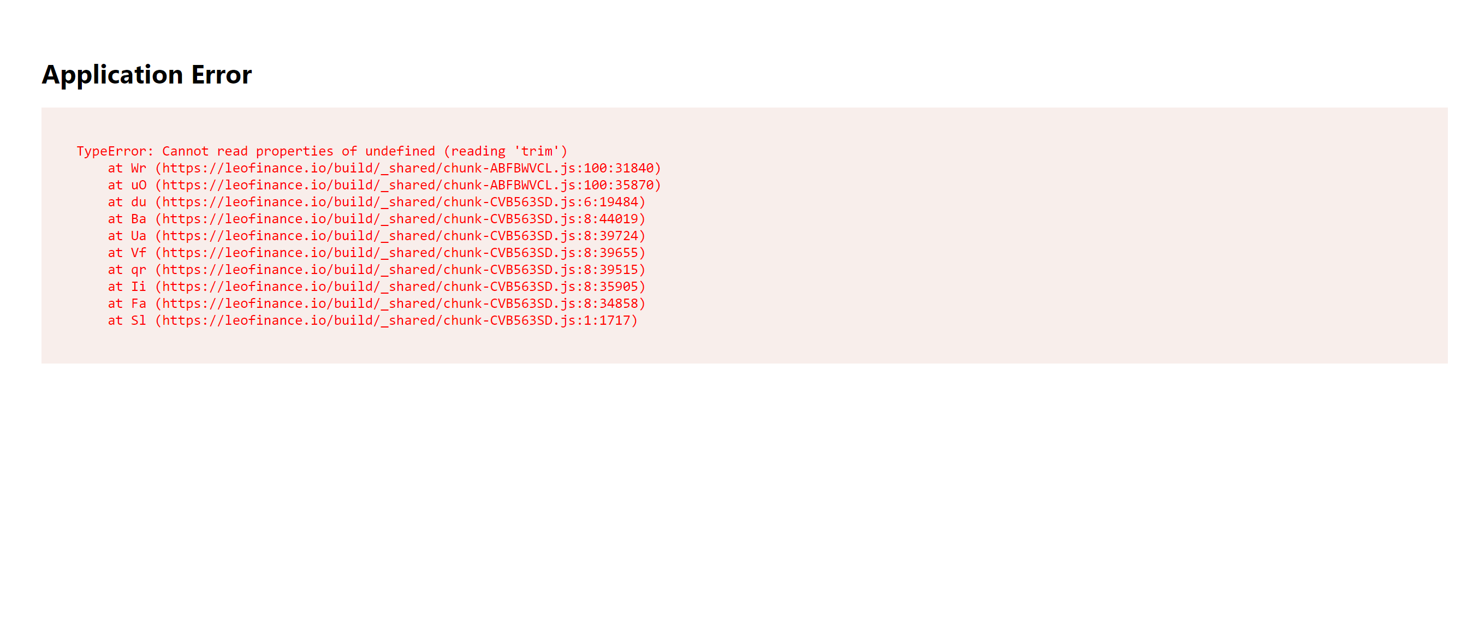Image resolution: width=1479 pixels, height=643 pixels.
Task: Click the chunk-ABFBWVCL.js:100:35870 URL text
Action: [x=408, y=186]
